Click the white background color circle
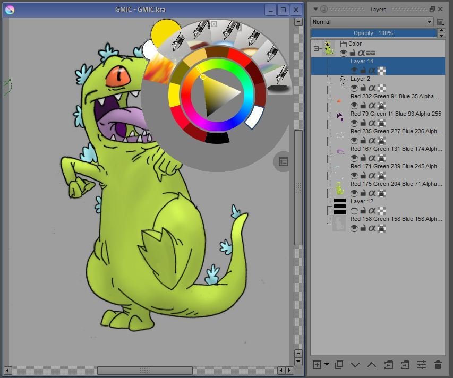453x378 pixels. [x=148, y=50]
